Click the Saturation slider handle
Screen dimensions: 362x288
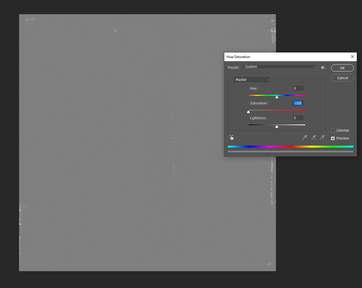[248, 111]
